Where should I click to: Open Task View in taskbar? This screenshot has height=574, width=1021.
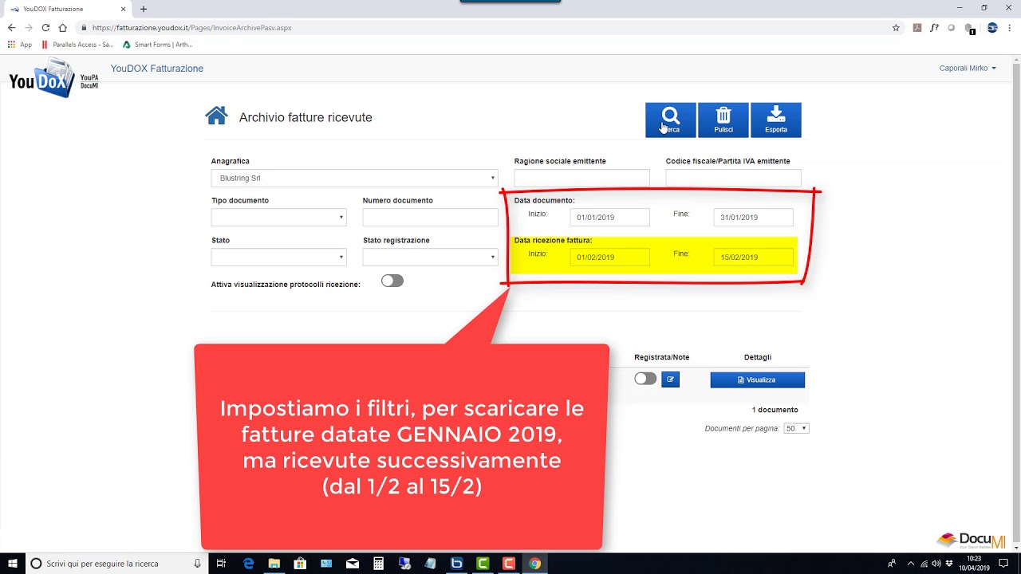click(221, 564)
